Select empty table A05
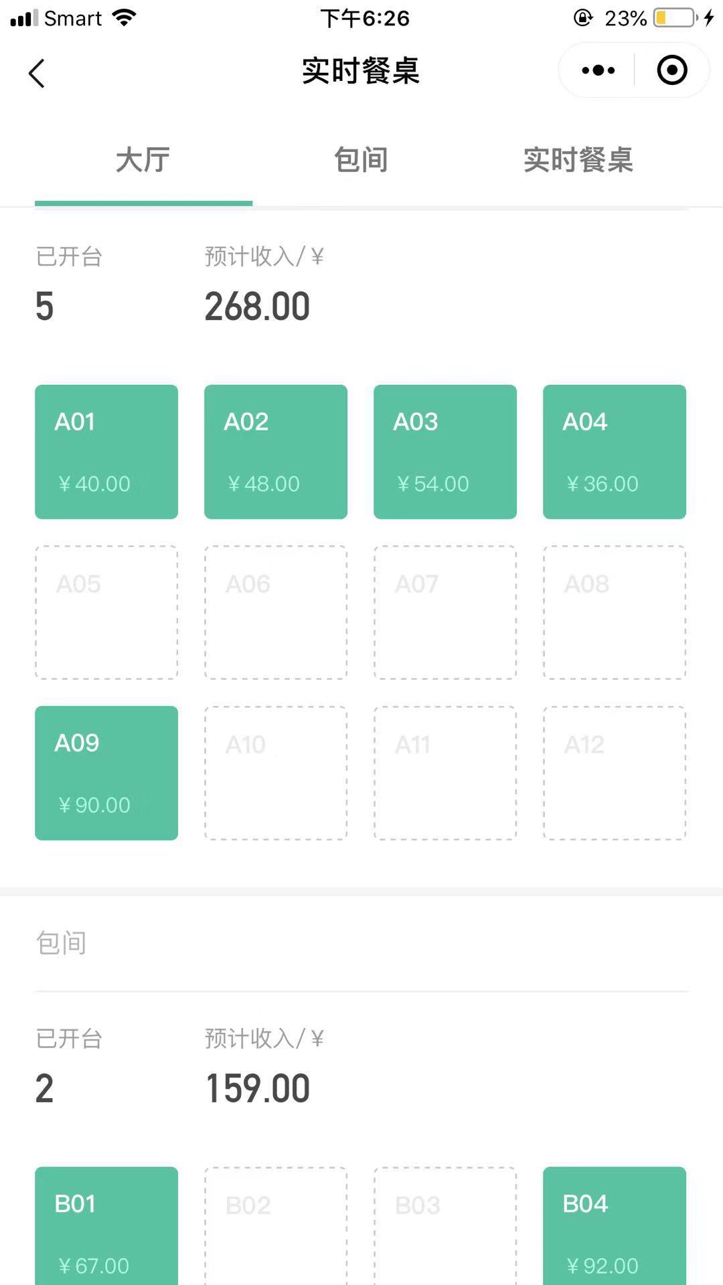723x1285 pixels. point(106,612)
